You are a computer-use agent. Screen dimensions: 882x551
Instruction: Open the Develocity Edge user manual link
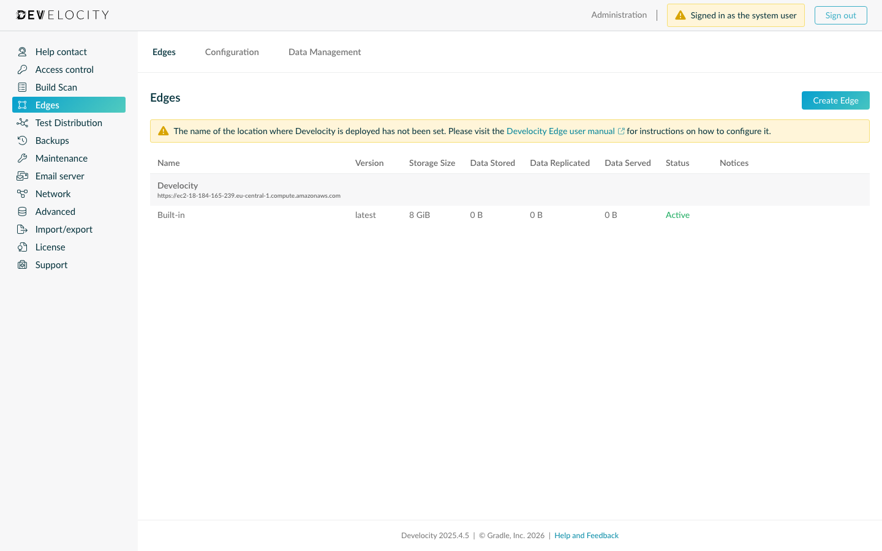[560, 131]
